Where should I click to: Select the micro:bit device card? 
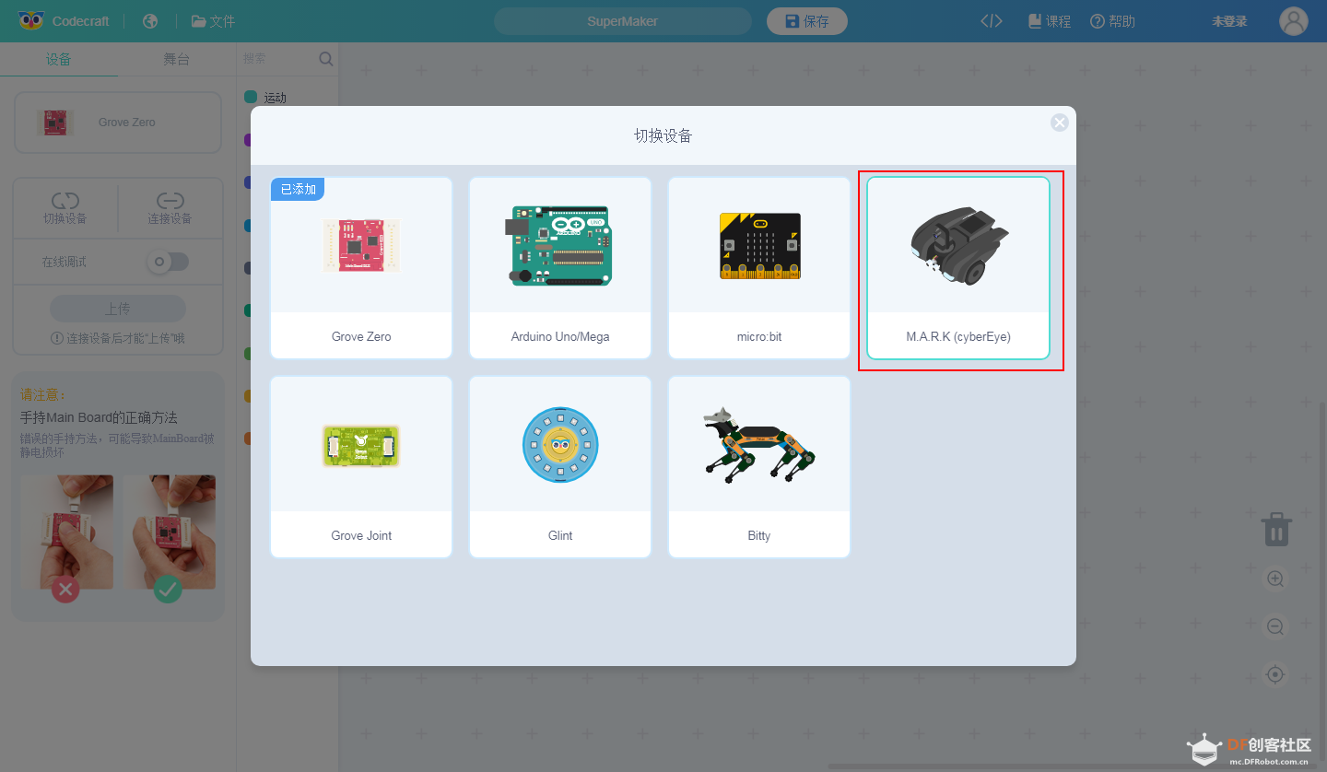pos(759,268)
